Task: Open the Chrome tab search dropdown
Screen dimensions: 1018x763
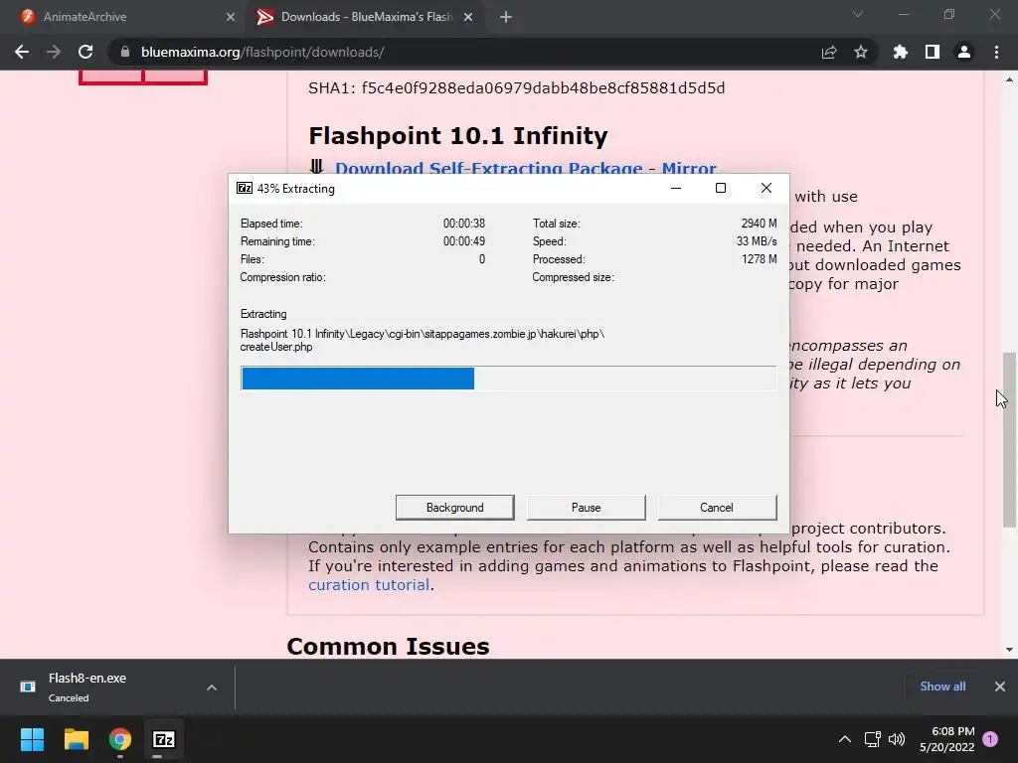Action: tap(858, 14)
